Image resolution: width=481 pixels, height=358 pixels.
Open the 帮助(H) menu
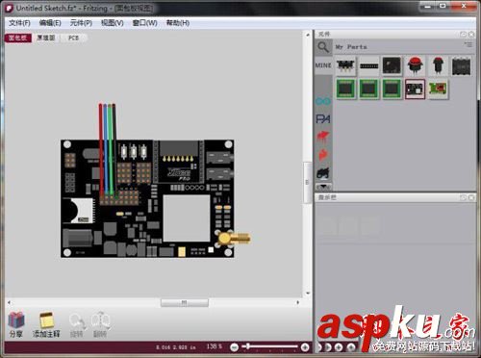pyautogui.click(x=178, y=23)
